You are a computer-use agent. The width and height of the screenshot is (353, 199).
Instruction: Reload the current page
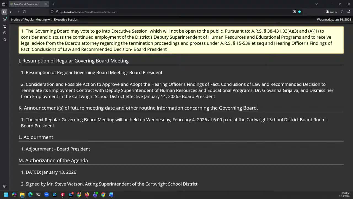point(24,12)
